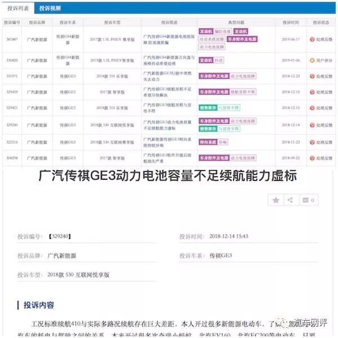Click the 投诉编号 column header
This screenshot has height=338, width=338.
12,23
